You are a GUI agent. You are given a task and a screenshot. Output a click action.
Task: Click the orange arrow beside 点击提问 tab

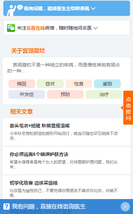(x=122, y=108)
